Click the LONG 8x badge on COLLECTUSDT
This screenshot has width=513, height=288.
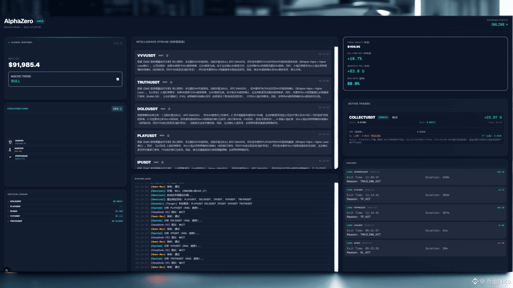(x=383, y=117)
